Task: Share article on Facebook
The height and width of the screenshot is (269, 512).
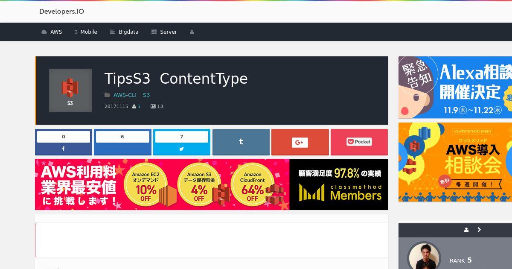Action: tap(64, 142)
